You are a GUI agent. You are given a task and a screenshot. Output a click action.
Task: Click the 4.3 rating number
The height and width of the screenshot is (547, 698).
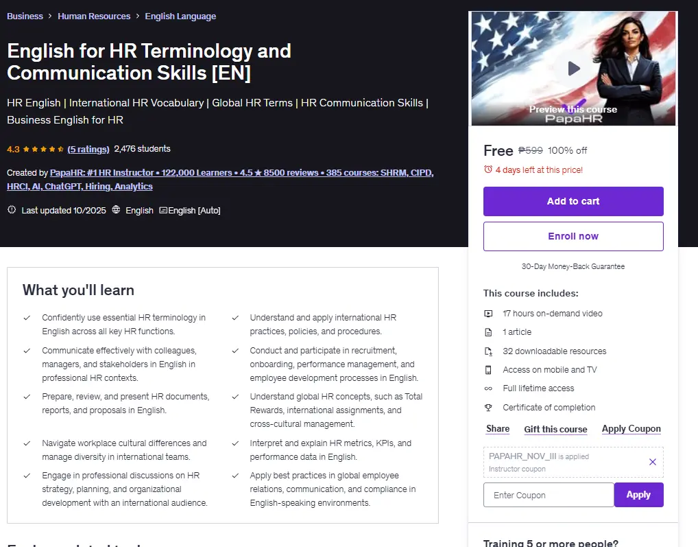coord(13,149)
